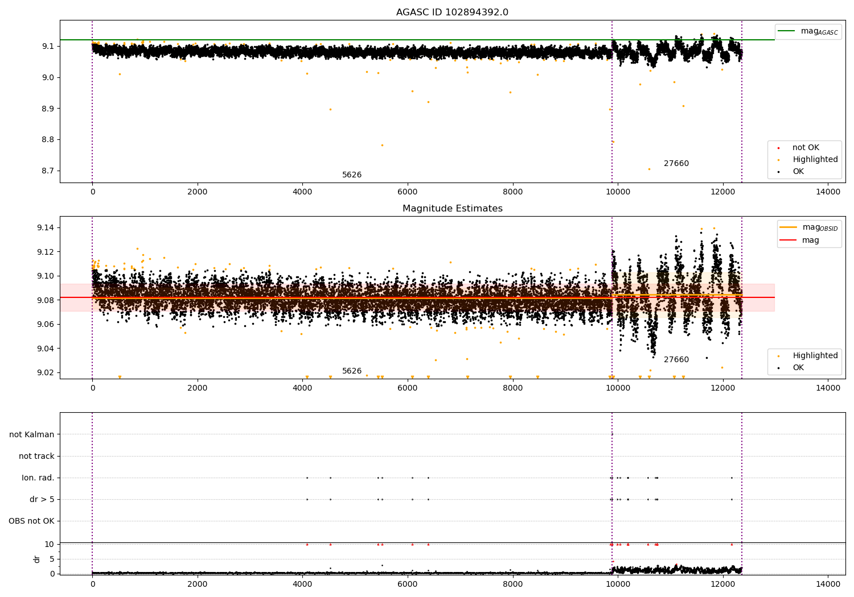Click the '9.06' y-axis tick label
Screen dimensions: 854x597
pyautogui.click(x=45, y=325)
